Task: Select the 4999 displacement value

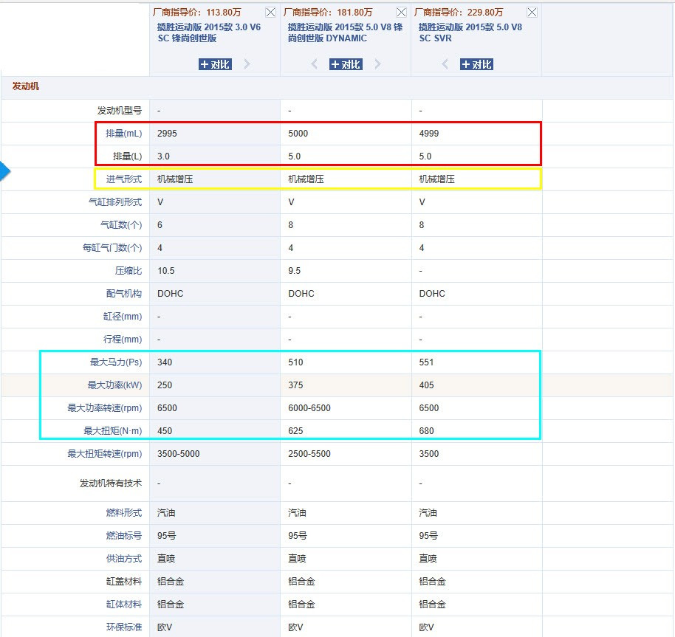Action: [x=429, y=134]
